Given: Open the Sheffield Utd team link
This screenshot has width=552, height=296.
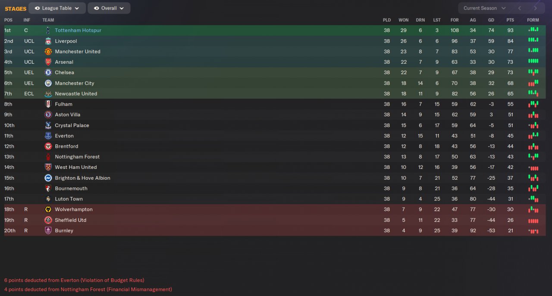Looking at the screenshot, I should [70, 220].
